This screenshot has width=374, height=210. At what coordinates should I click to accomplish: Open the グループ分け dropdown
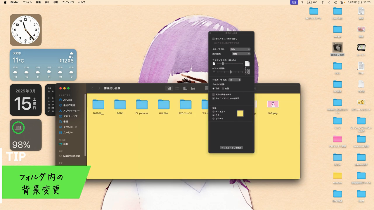(240, 49)
